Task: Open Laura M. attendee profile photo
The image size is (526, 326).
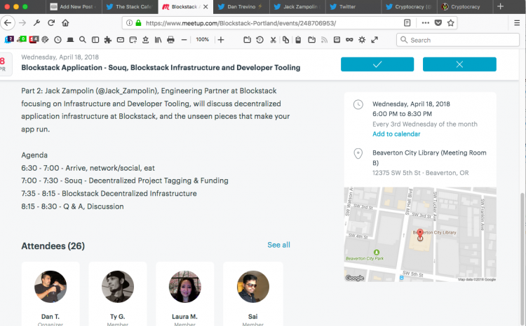Action: (x=185, y=287)
